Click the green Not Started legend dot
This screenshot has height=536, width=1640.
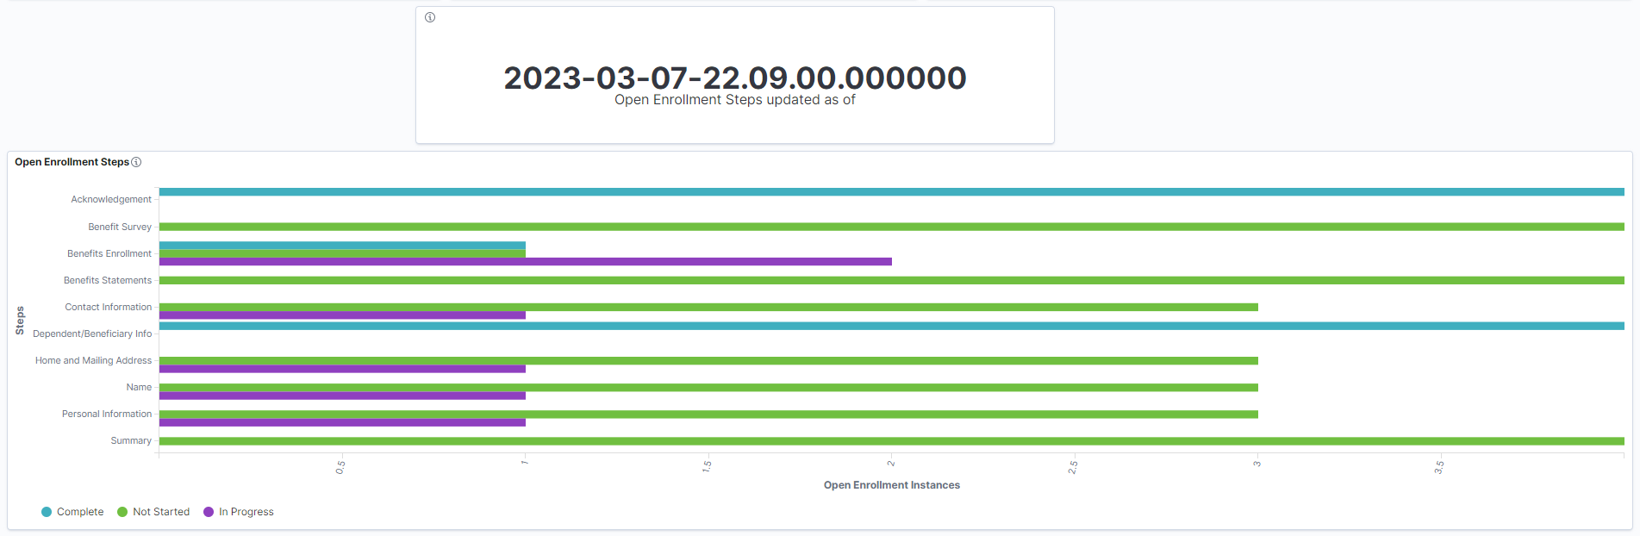[122, 512]
